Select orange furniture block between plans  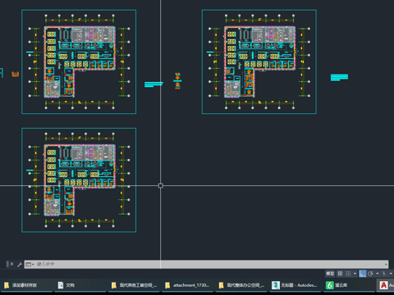click(x=177, y=81)
